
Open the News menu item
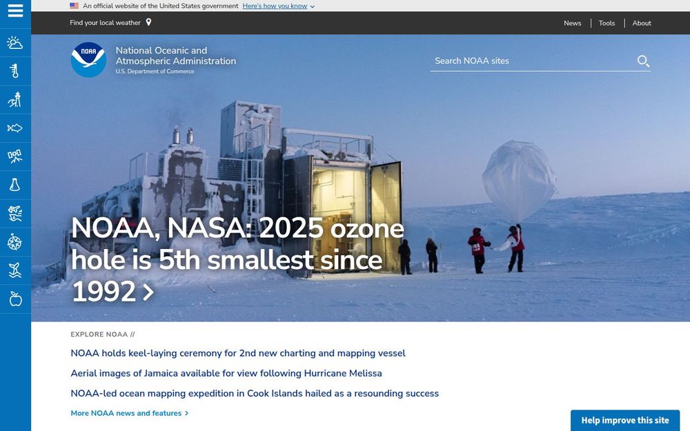click(573, 23)
